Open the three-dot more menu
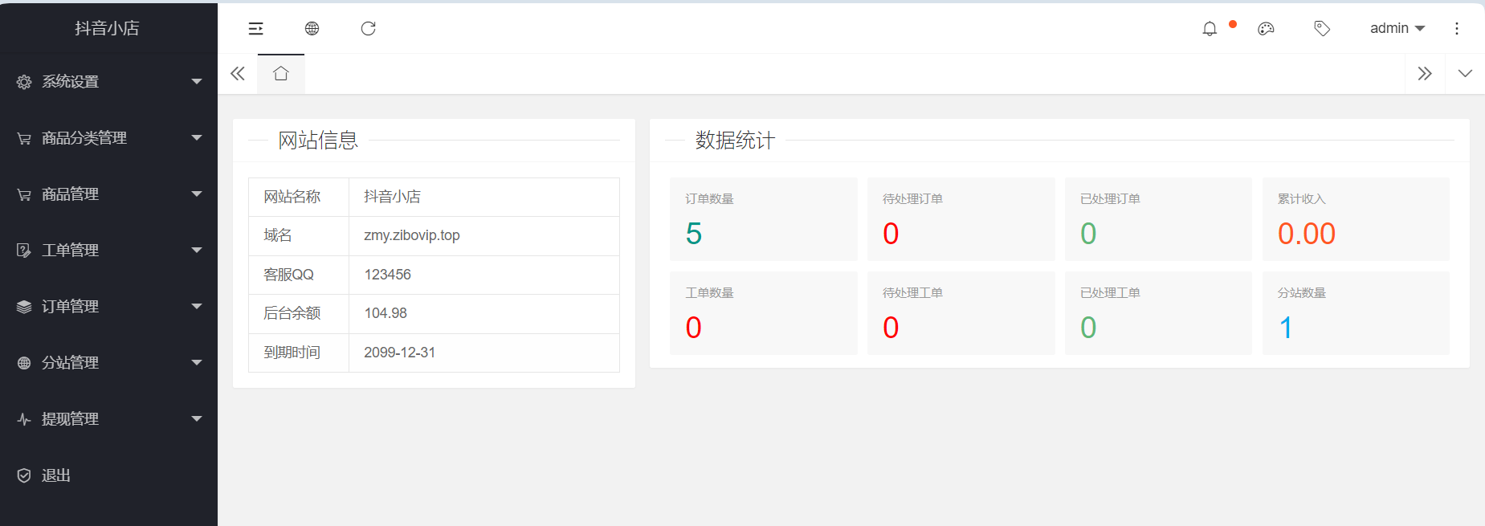1485x526 pixels. pos(1457,29)
